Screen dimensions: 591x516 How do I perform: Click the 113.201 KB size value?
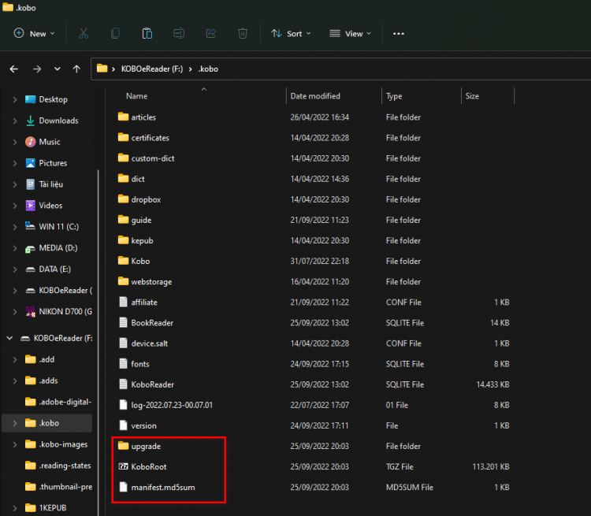490,466
